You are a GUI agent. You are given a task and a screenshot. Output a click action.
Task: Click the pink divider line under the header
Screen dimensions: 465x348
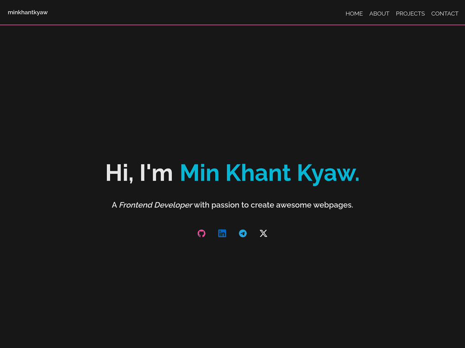[232, 25]
